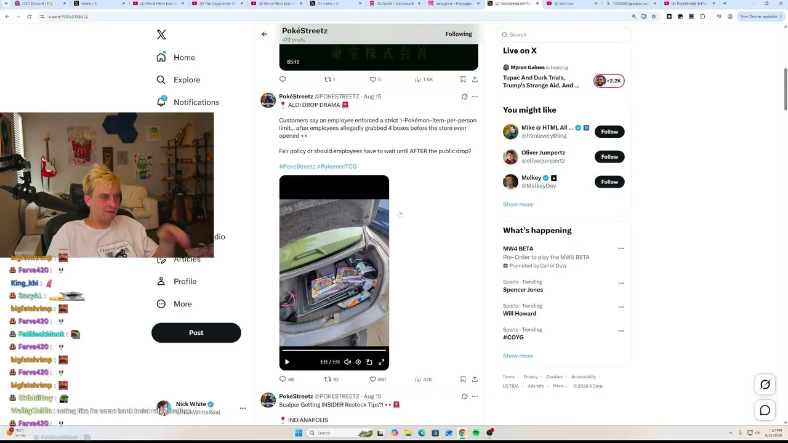This screenshot has width=788, height=443.
Task: Open the Terms footer link
Action: (509, 377)
